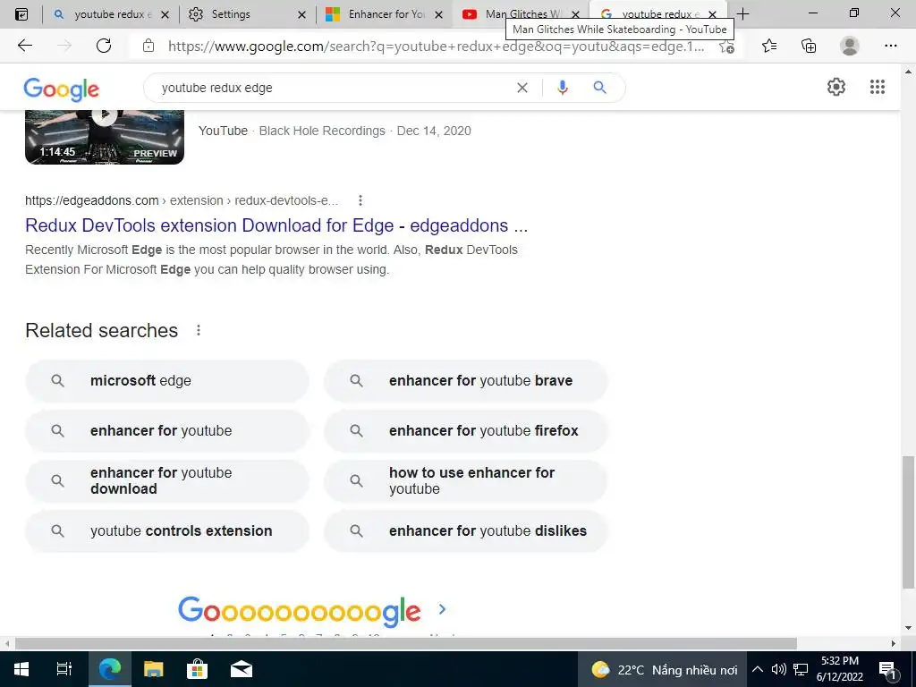The image size is (916, 687).
Task: Open Collections in the toolbar
Action: pyautogui.click(x=809, y=46)
